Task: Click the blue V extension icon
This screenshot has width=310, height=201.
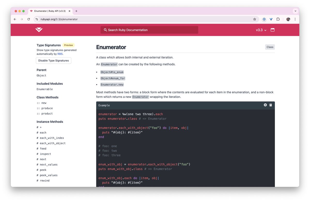Action: click(271, 19)
